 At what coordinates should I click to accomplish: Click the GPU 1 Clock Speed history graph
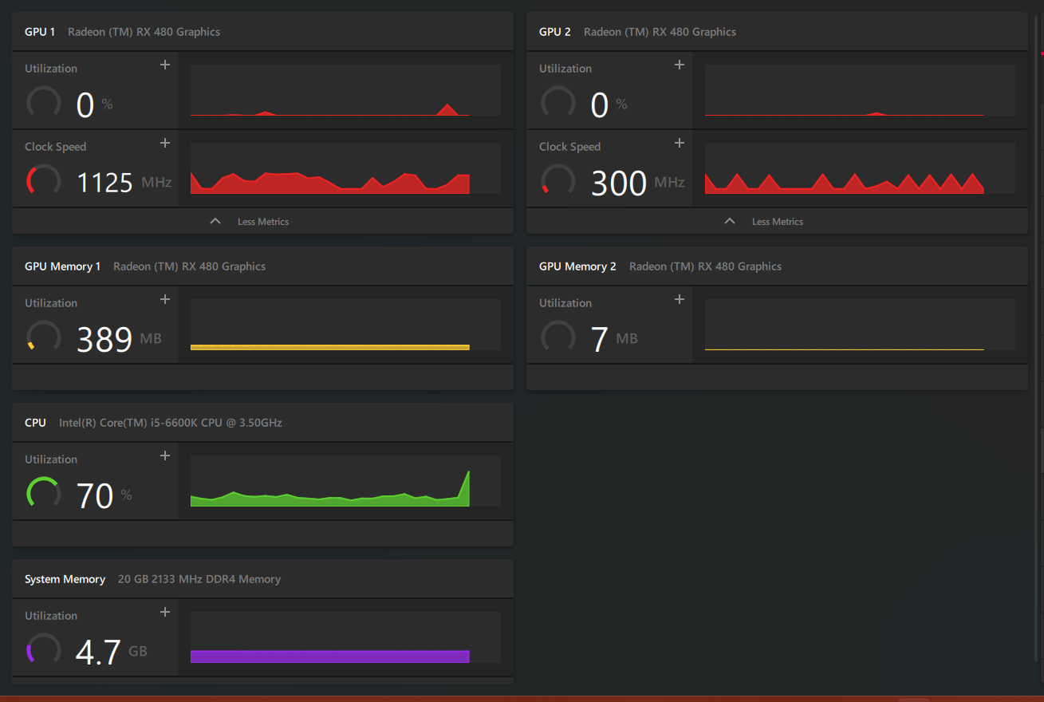pos(345,168)
